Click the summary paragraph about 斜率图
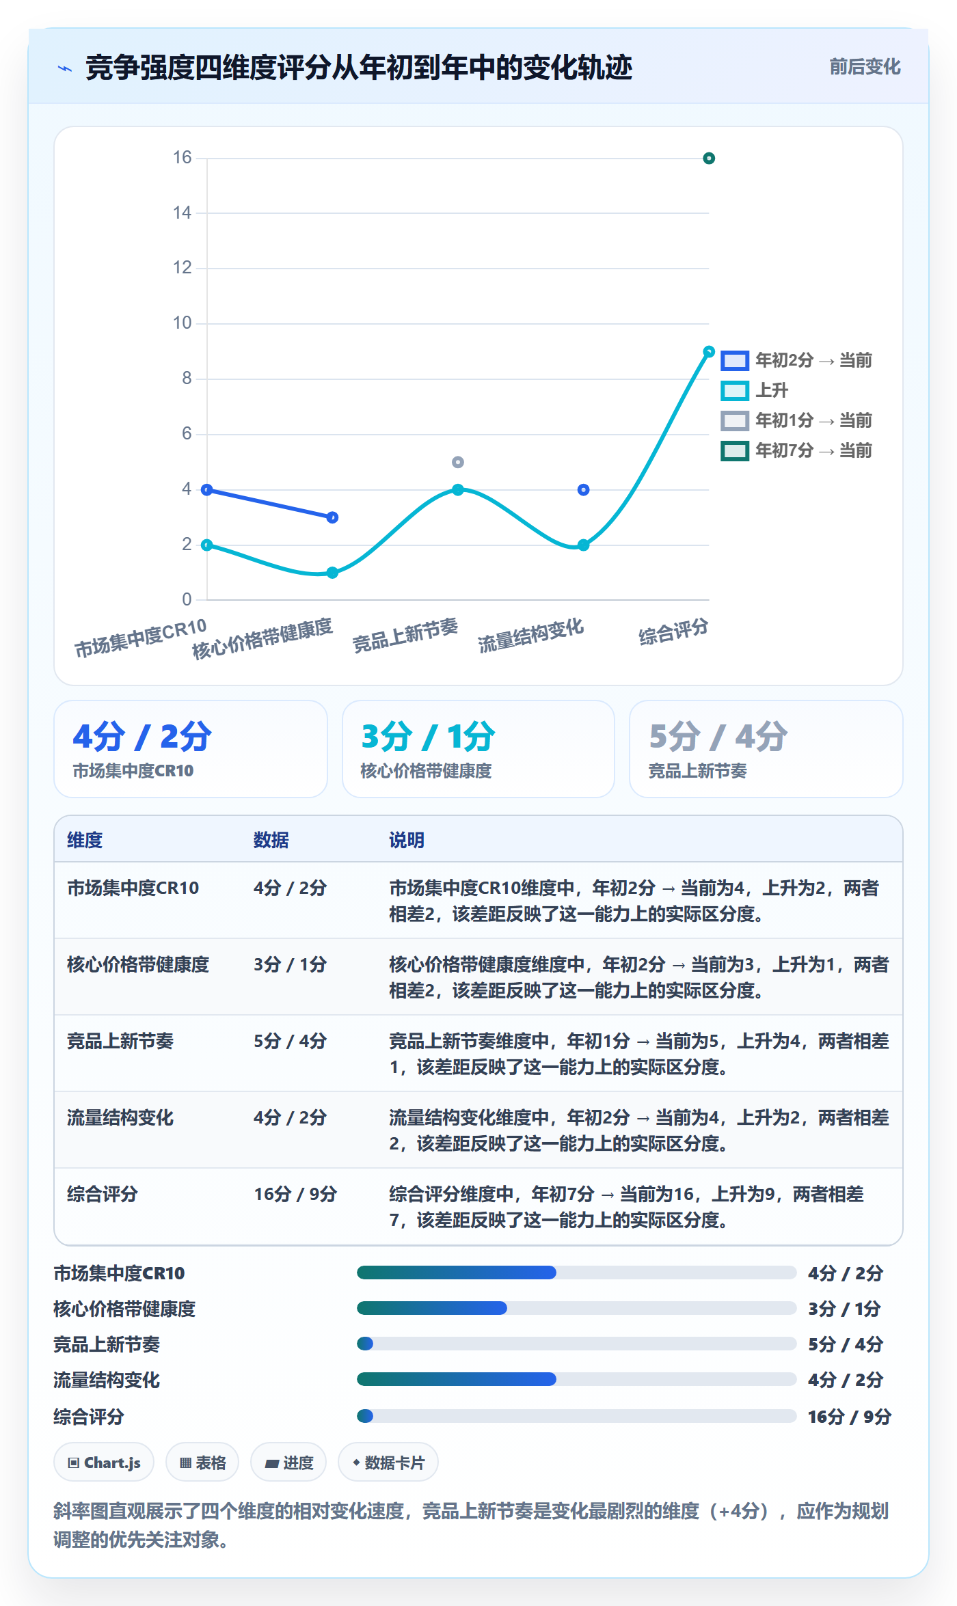This screenshot has height=1606, width=957. 472,1525
